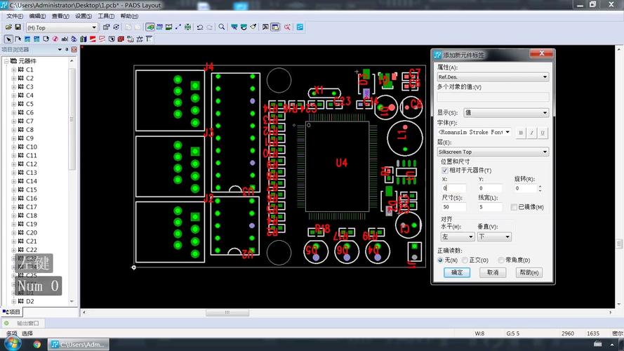Open the Silkscreen Top layer dropdown

[x=493, y=152]
